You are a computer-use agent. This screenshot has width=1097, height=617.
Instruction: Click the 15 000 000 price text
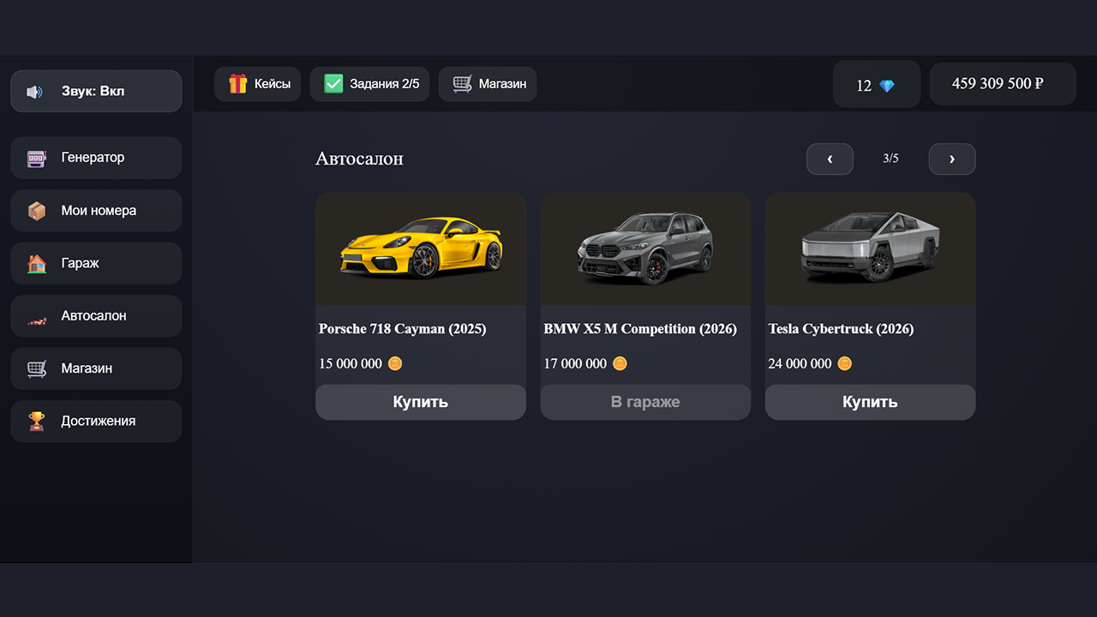coord(351,363)
